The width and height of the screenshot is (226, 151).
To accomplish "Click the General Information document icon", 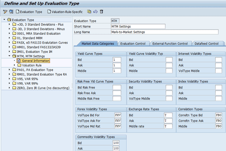I will pos(19,61).
